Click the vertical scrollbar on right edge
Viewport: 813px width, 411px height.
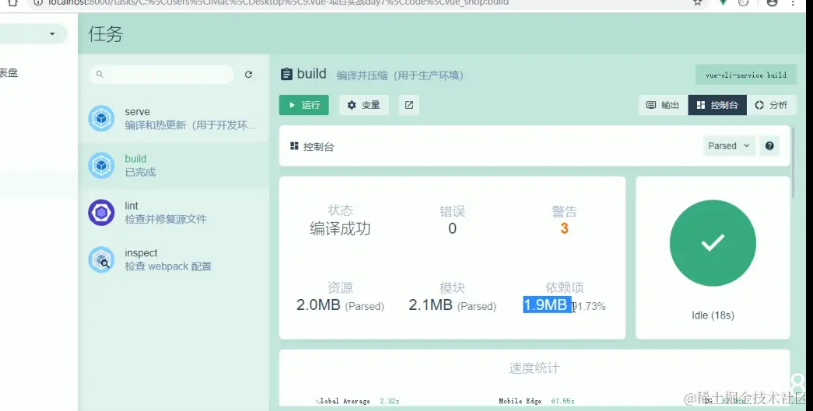[x=793, y=161]
